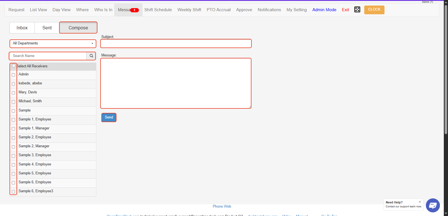
Task: Select Michael, Smith as receiver
Action: [x=13, y=102]
